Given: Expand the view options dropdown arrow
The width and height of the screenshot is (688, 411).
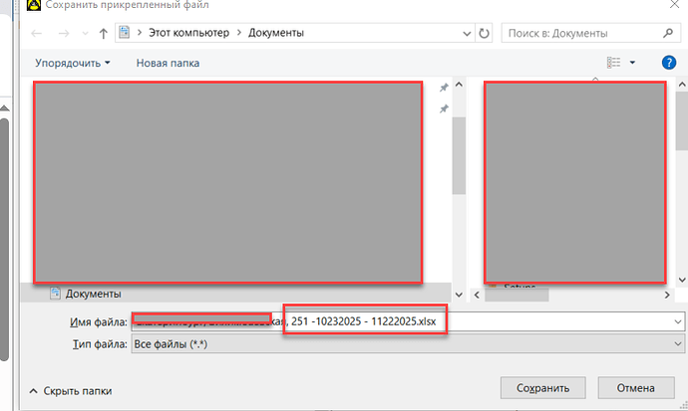Looking at the screenshot, I should pos(632,63).
